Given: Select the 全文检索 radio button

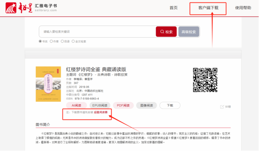Looking at the screenshot, I should 73,41.
